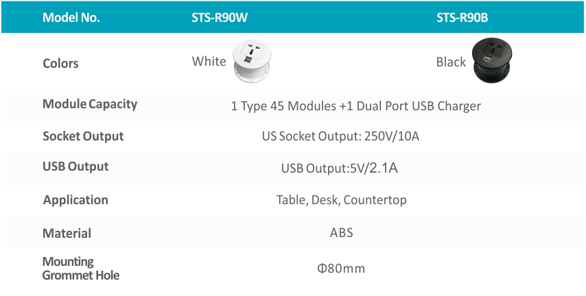Click the Module Capacity row label

pos(90,103)
